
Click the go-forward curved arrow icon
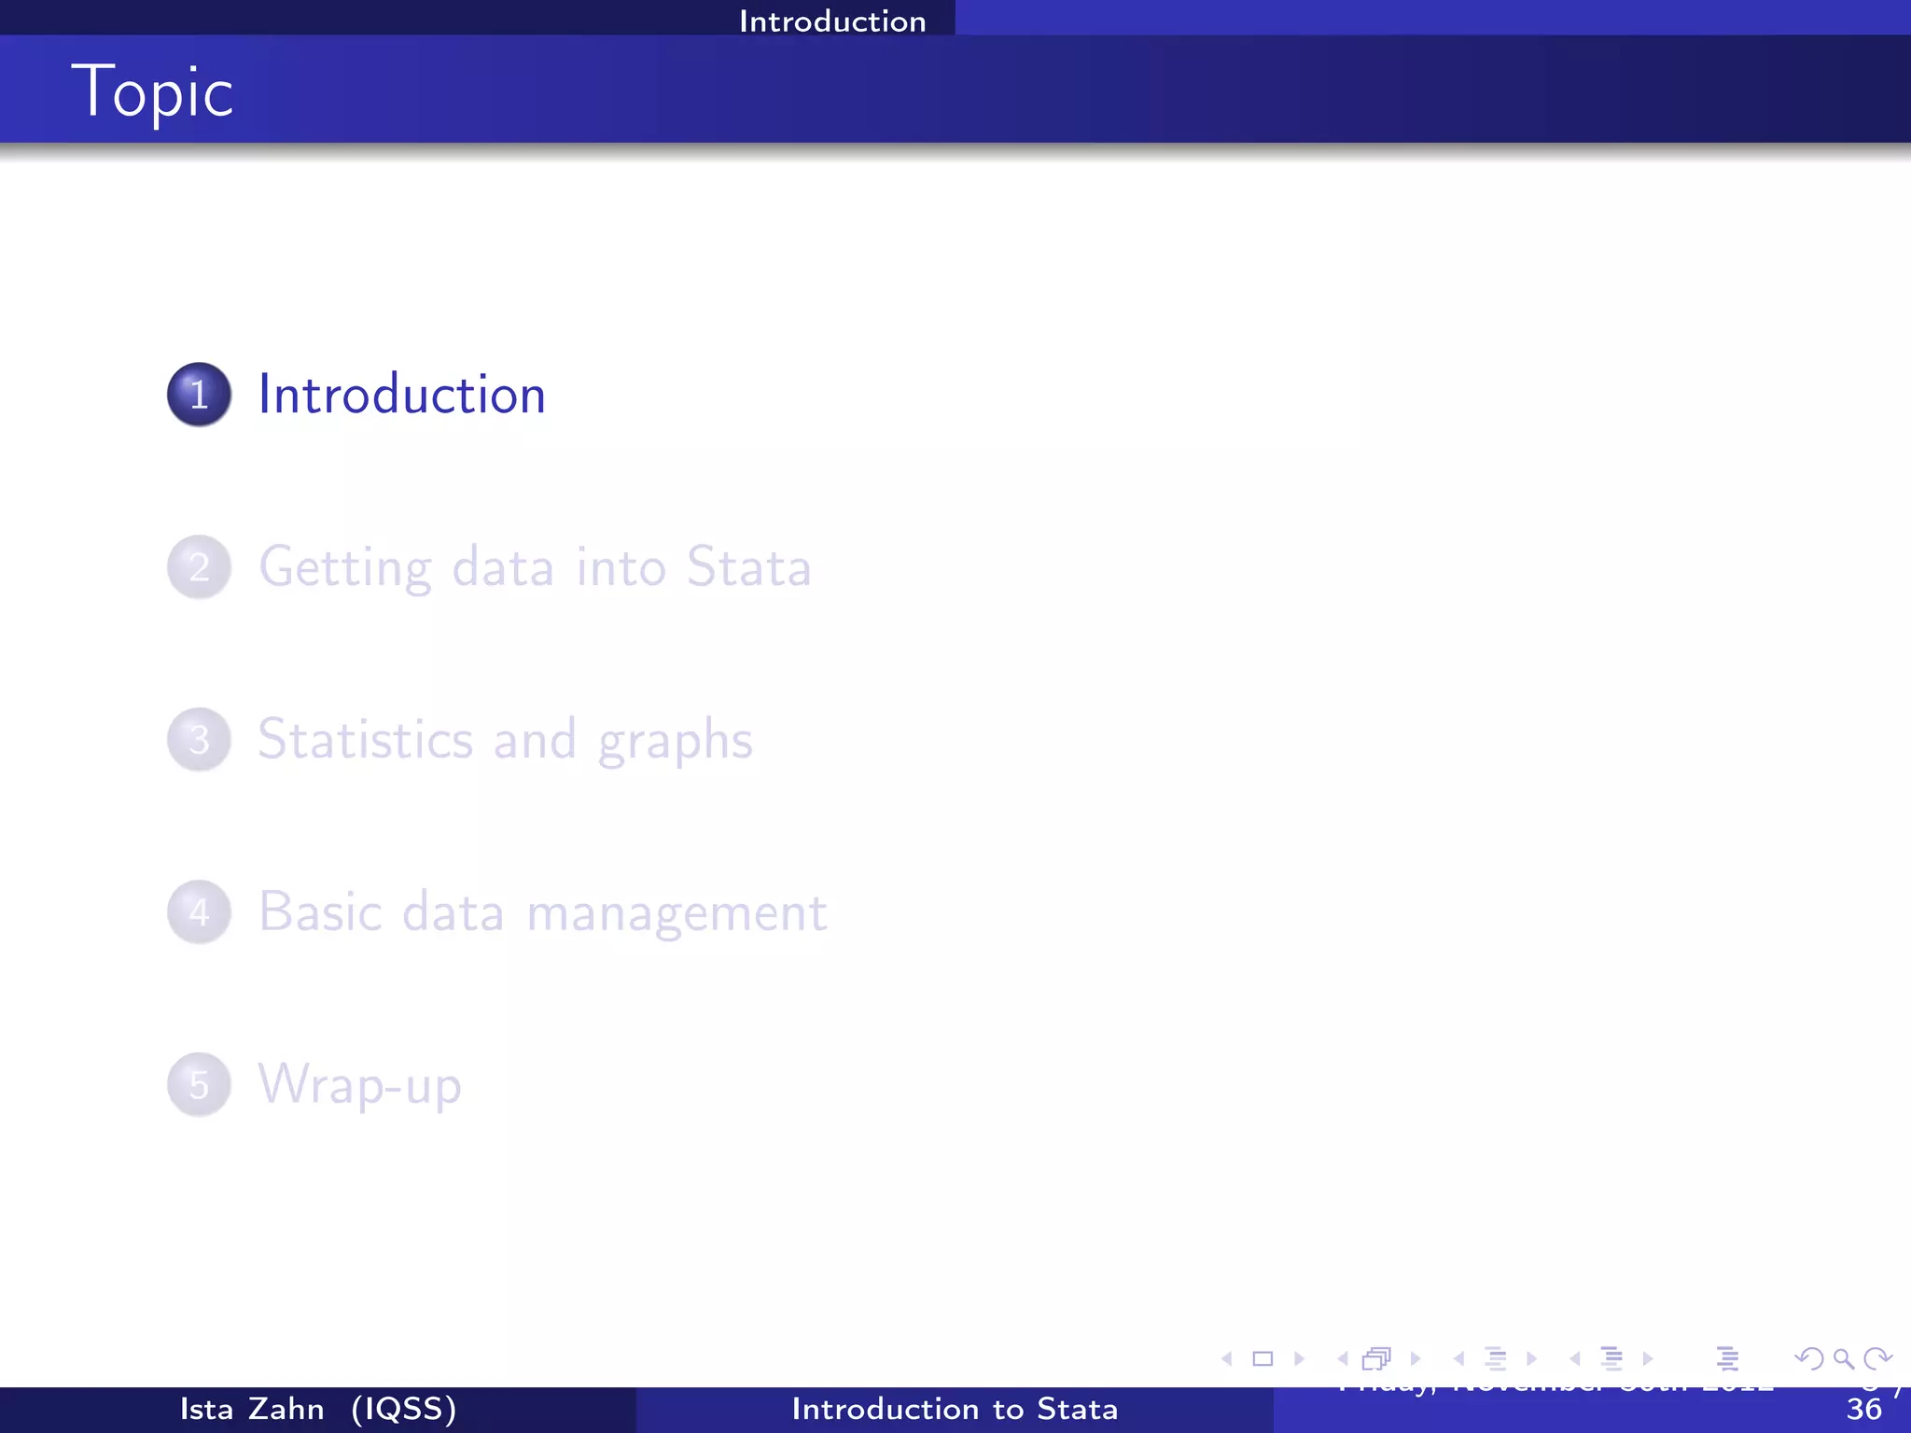(1877, 1358)
